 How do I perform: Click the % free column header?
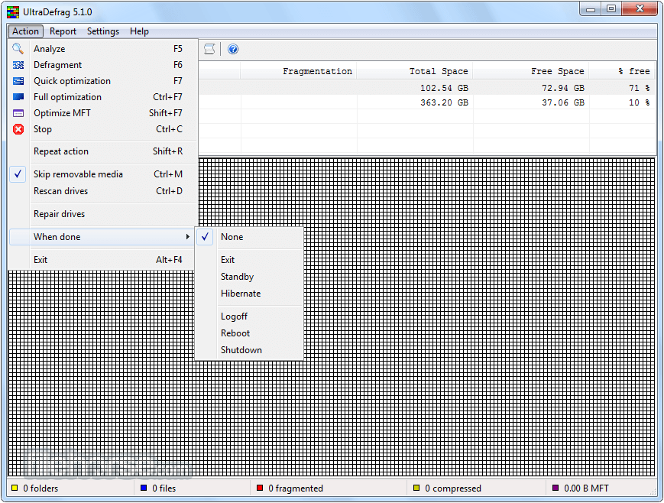coord(622,71)
